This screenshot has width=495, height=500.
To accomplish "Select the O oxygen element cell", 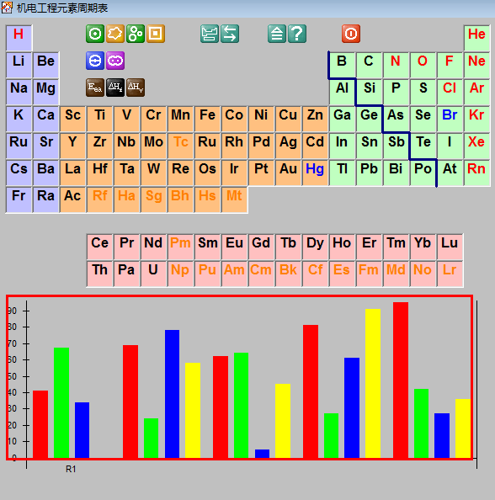I will 423,65.
